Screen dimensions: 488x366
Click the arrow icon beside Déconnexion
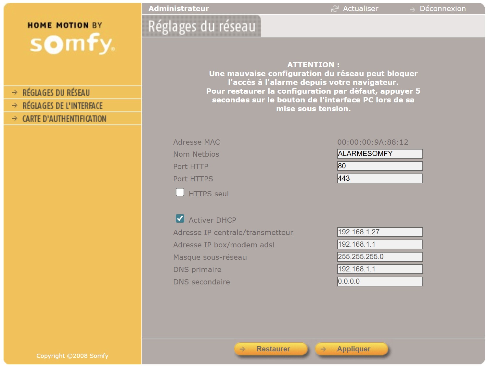[x=412, y=10]
